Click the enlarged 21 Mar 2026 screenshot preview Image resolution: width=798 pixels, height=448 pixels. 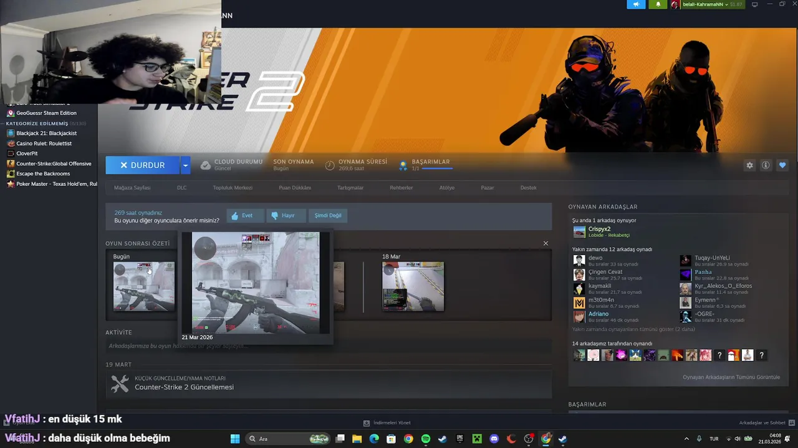click(x=256, y=282)
